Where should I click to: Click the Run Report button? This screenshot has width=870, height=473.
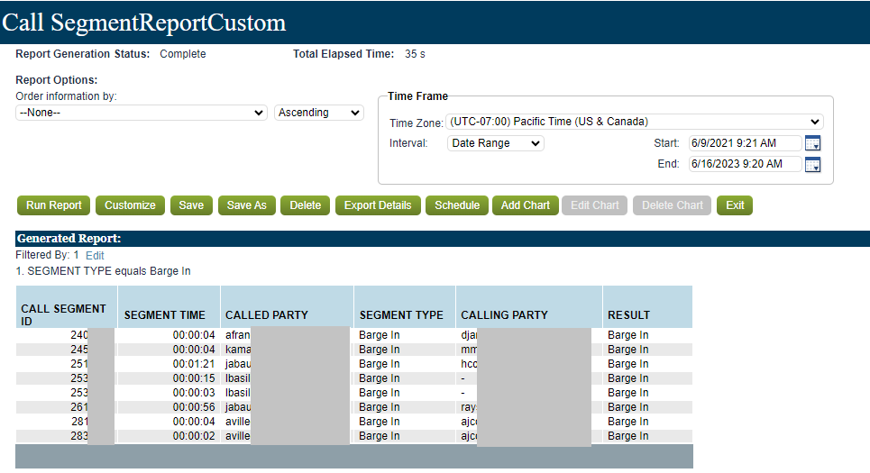(54, 205)
